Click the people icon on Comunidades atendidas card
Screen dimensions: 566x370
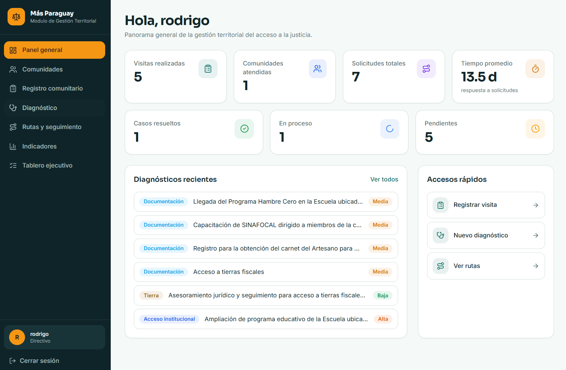click(318, 69)
